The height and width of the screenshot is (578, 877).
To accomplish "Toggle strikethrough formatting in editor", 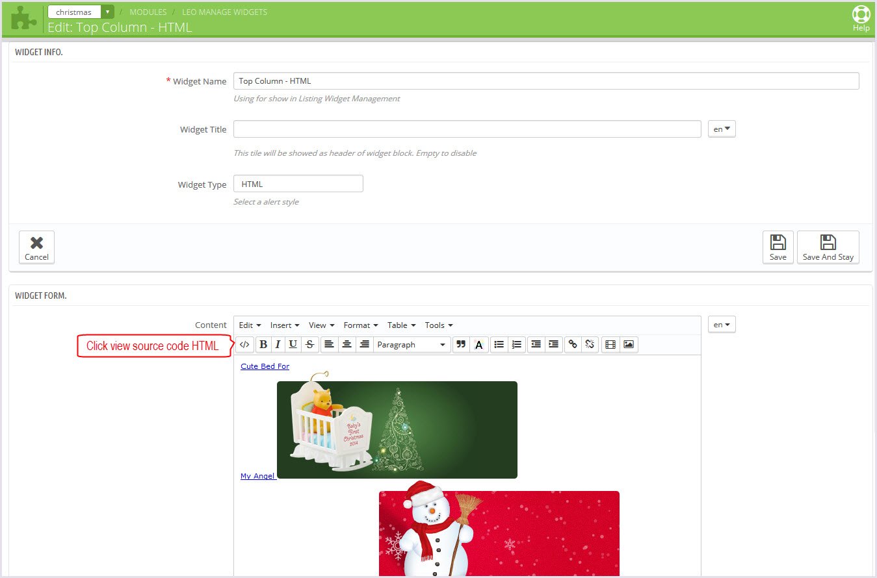I will coord(310,345).
